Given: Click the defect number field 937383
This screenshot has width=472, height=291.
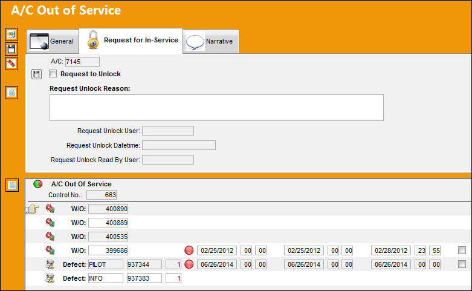Looking at the screenshot, I should pos(144,278).
